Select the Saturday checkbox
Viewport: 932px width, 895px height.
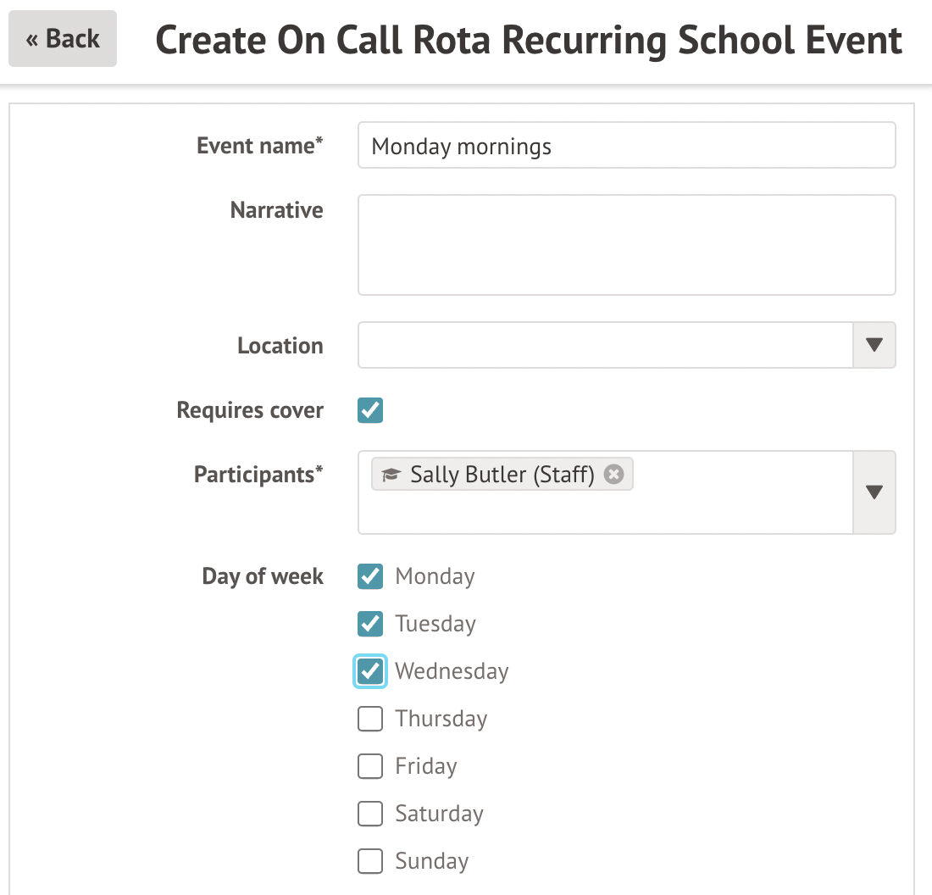(x=370, y=814)
